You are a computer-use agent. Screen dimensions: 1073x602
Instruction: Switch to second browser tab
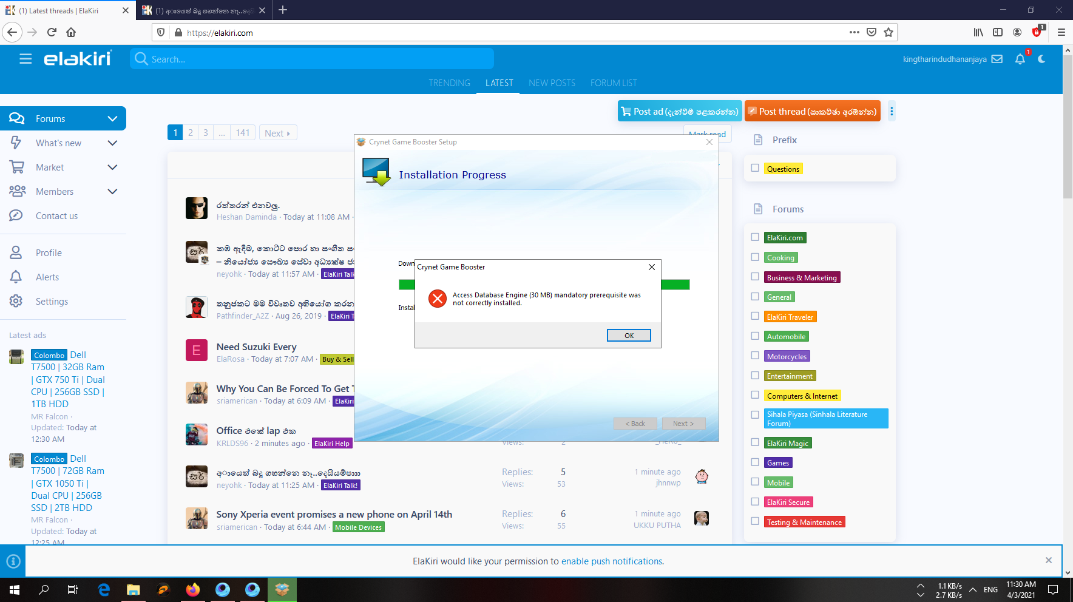pyautogui.click(x=204, y=10)
